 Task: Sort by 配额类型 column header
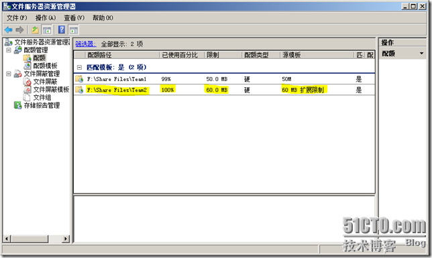[x=261, y=55]
